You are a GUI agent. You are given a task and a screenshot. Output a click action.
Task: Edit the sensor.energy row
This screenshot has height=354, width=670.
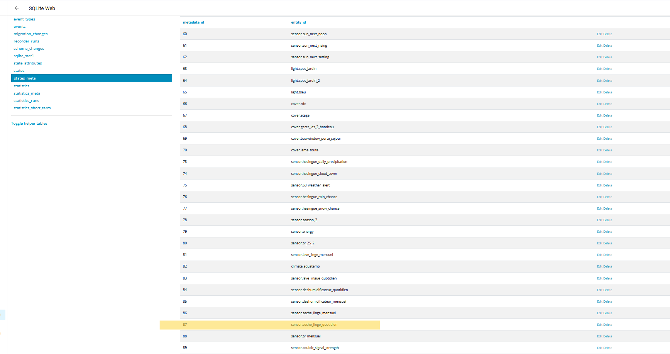599,232
